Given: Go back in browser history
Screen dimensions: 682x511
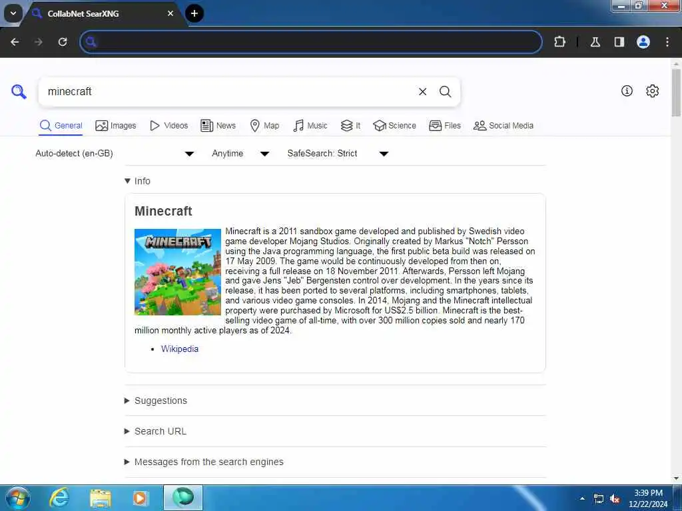Looking at the screenshot, I should 15,42.
